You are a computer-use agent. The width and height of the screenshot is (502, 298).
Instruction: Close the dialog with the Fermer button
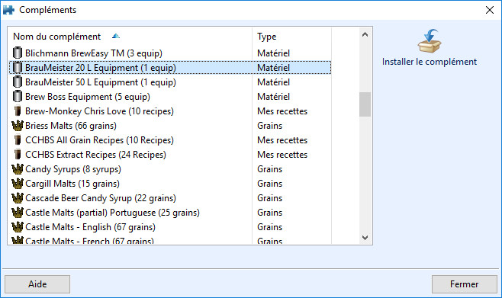pos(464,284)
